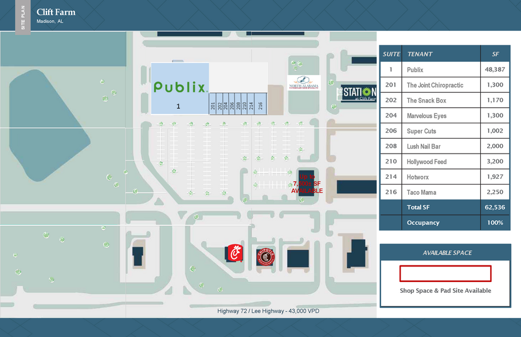The height and width of the screenshot is (337, 521).
Task: Click suite 208 on the site map
Action: 238,104
